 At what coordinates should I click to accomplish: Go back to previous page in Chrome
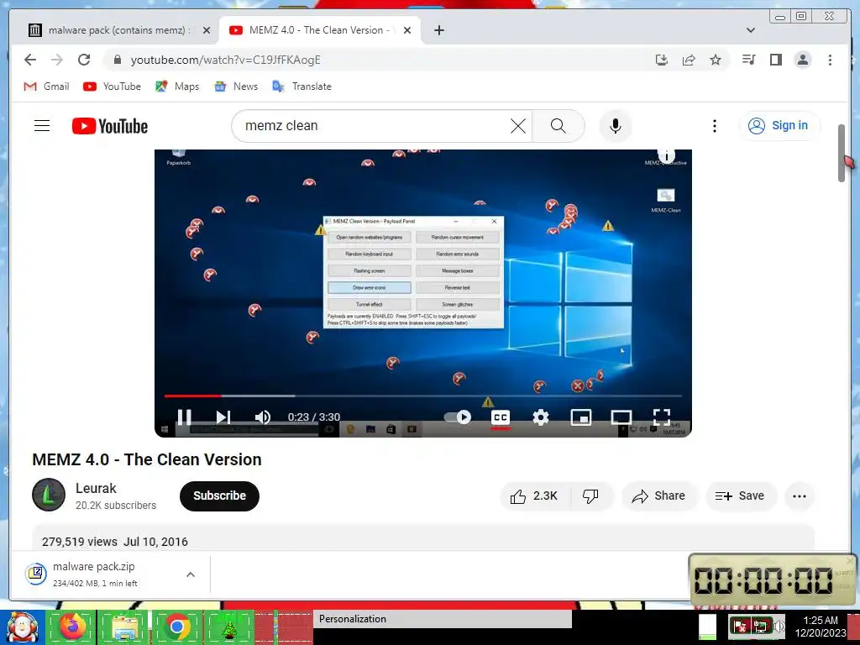click(30, 60)
